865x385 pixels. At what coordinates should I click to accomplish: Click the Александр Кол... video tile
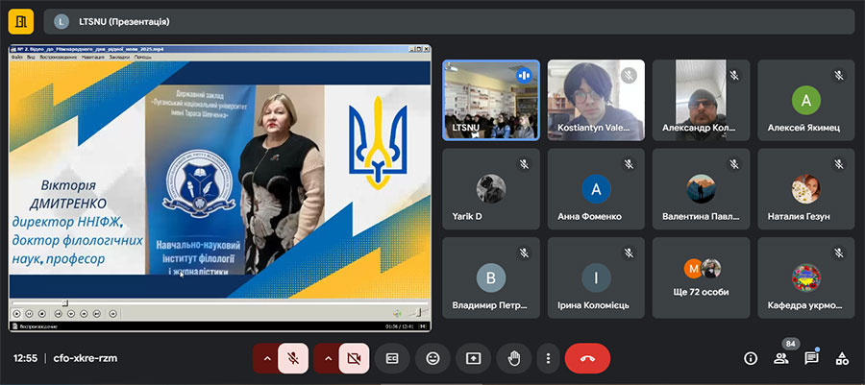tap(702, 100)
